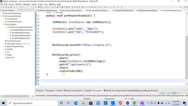The width and height of the screenshot is (188, 106).
Task: Click the editor vertical scrollbar
Action: (x=187, y=57)
